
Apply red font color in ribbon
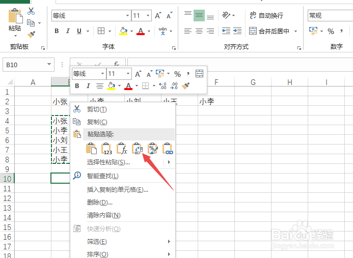tap(141, 31)
